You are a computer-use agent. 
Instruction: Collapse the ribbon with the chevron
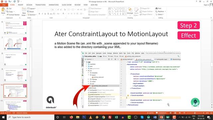211,18
